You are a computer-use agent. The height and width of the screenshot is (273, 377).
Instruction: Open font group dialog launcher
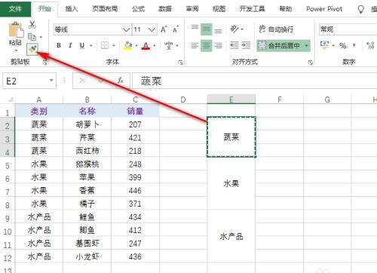[x=180, y=62]
